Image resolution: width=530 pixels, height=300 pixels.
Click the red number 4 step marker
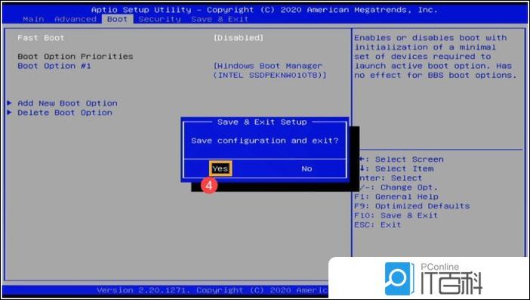(209, 185)
